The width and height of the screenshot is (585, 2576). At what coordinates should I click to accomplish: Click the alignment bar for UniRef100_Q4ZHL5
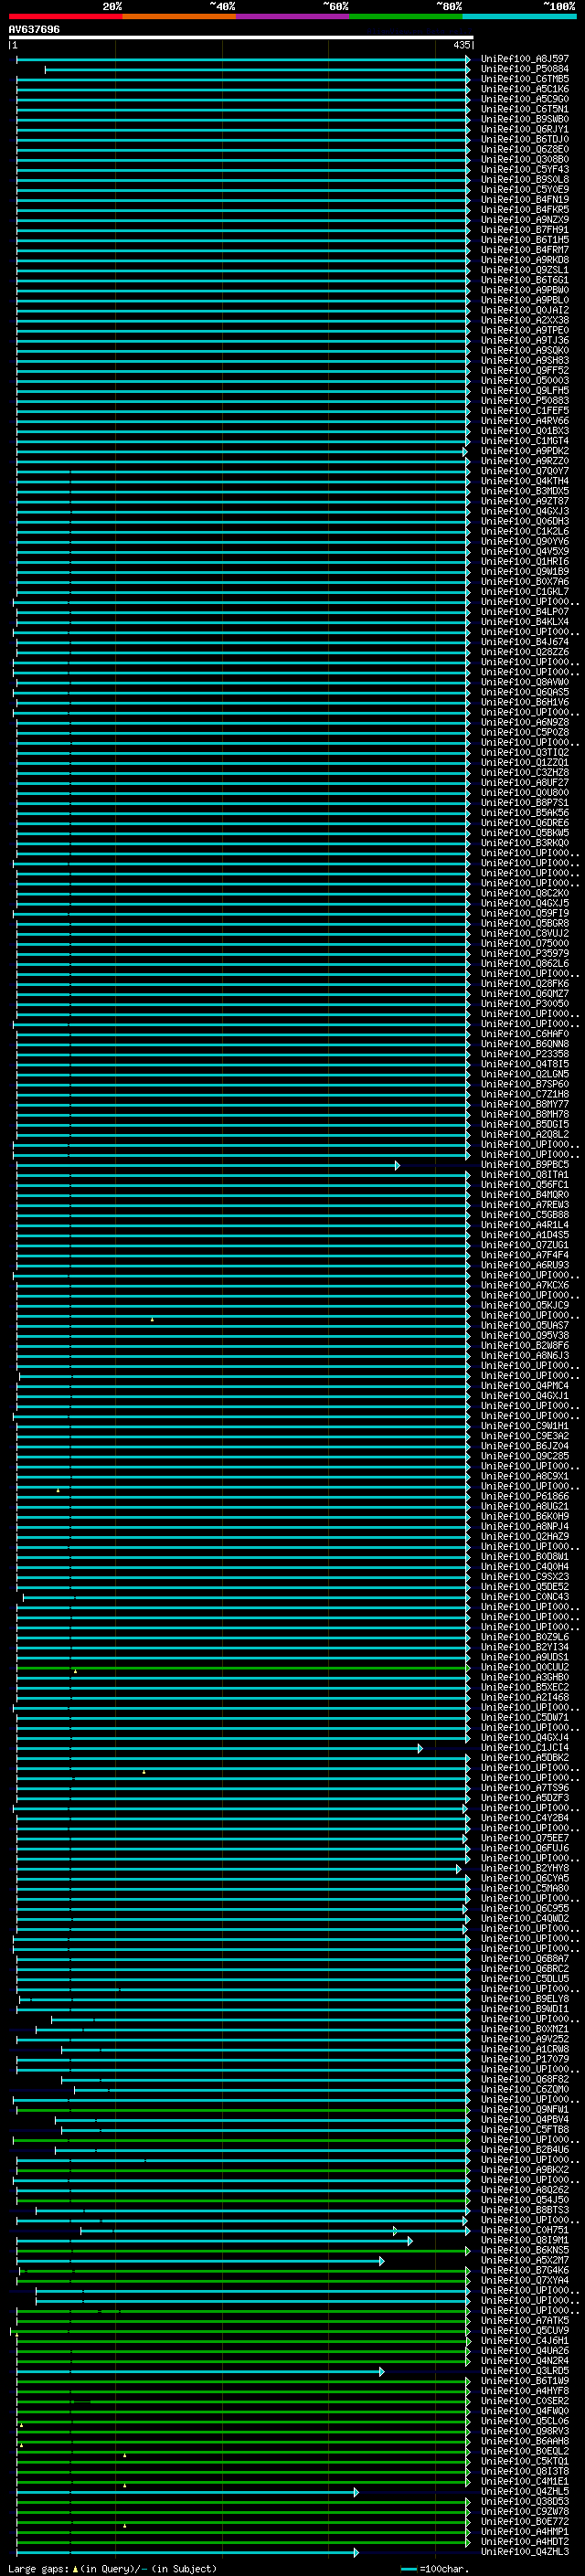click(x=188, y=2492)
